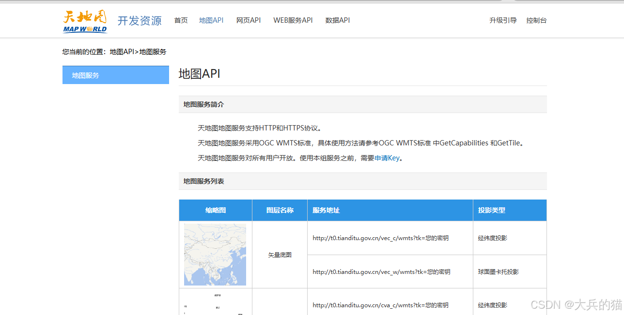The width and height of the screenshot is (624, 315).
Task: Click the 地图API page heading
Action: (200, 73)
